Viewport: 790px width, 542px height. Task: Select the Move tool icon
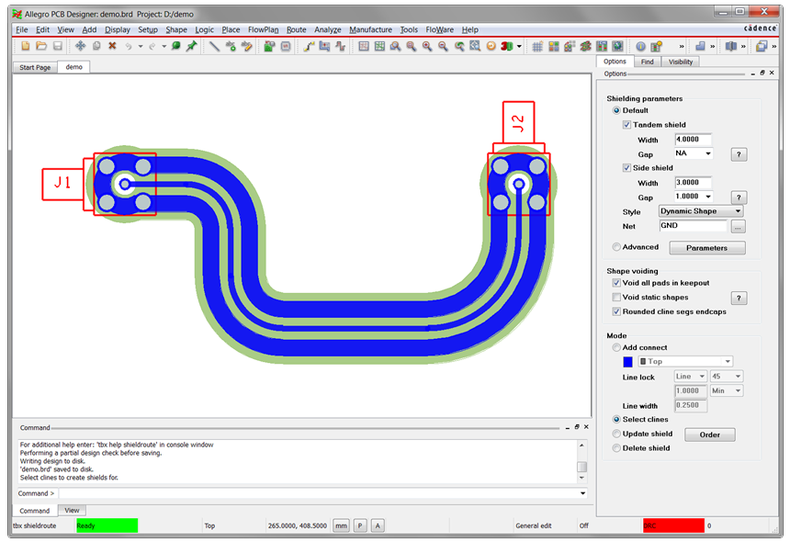point(80,46)
